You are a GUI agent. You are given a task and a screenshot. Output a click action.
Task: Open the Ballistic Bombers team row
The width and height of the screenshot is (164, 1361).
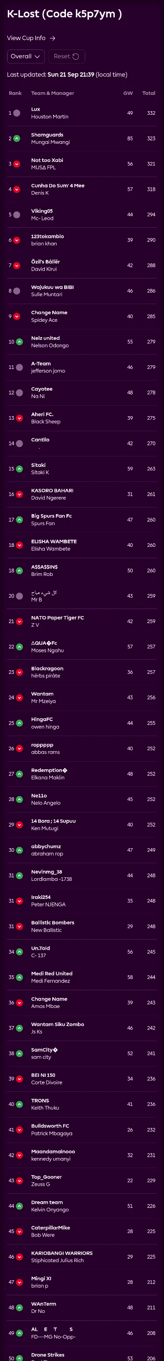[x=82, y=927]
